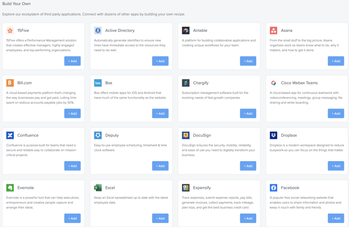Select the Cisco Webex Teams title
Image resolution: width=349 pixels, height=227 pixels.
click(299, 83)
